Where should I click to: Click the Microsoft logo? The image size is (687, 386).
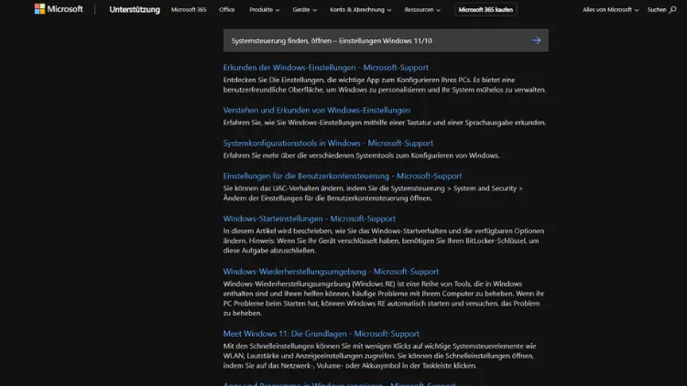pyautogui.click(x=59, y=9)
